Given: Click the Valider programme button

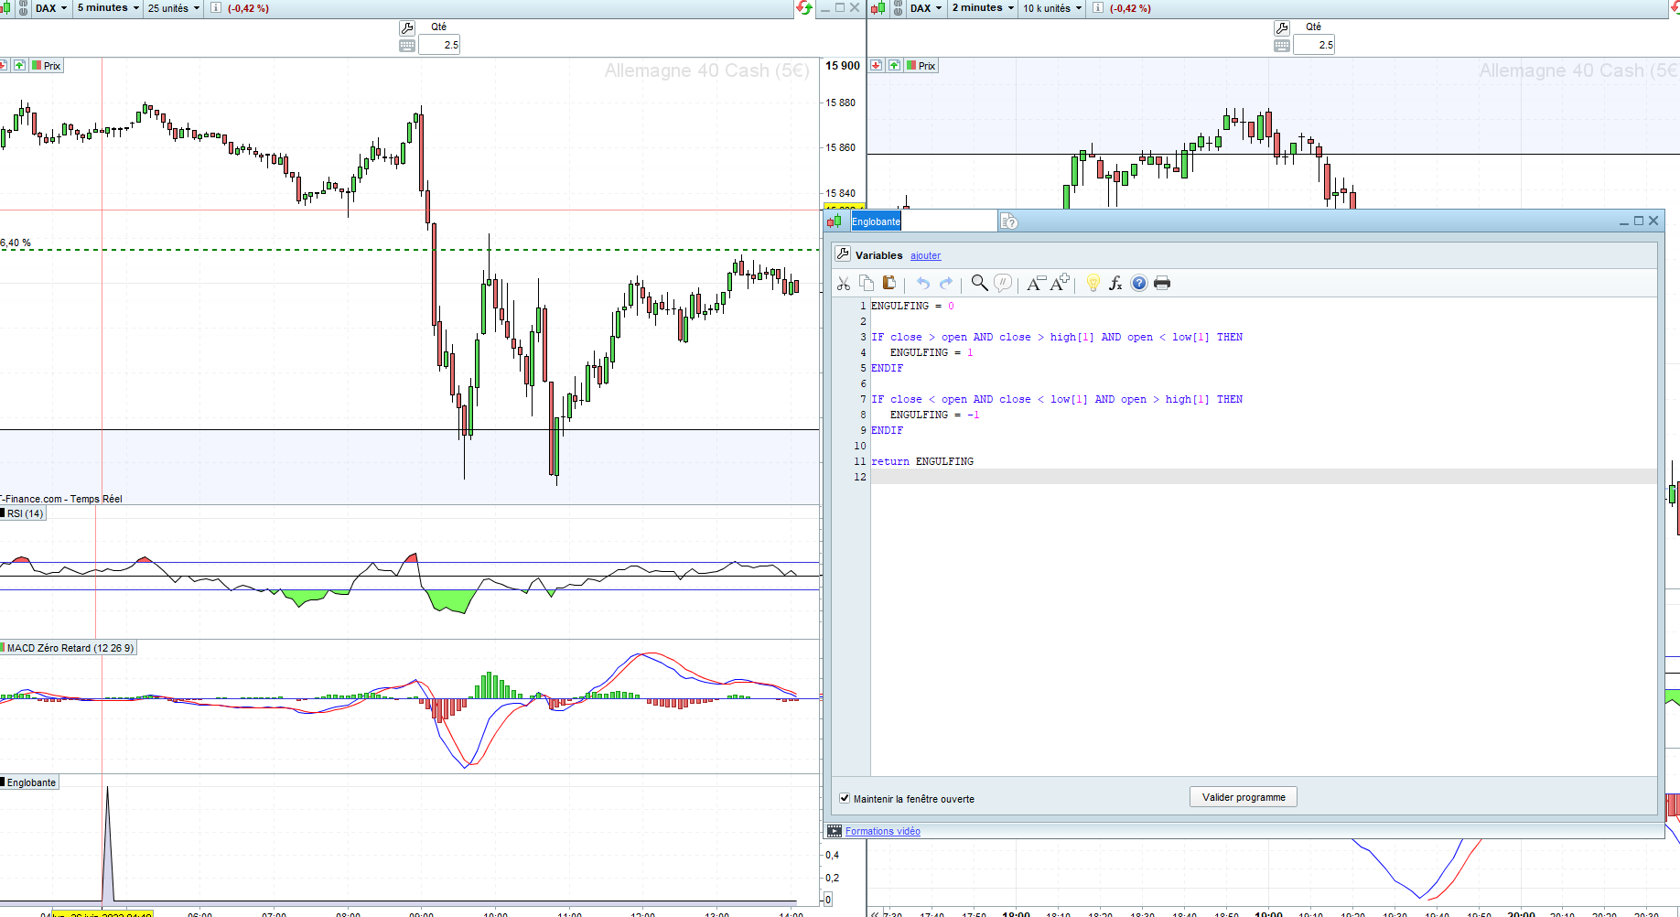Looking at the screenshot, I should [x=1244, y=797].
